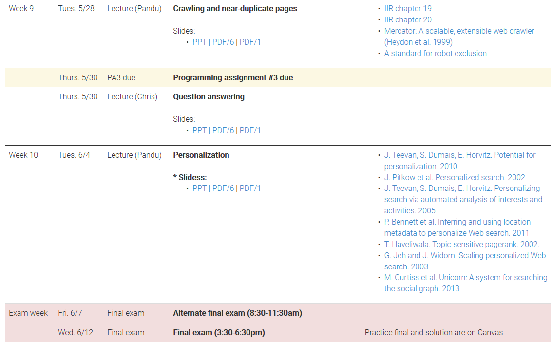Open Teevan Personalizing search 2005 paper
Screen dimensions: 551x342
coord(463,200)
